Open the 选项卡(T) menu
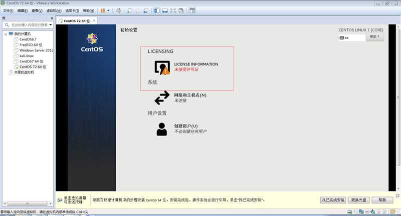This screenshot has height=216, width=401. point(72,10)
